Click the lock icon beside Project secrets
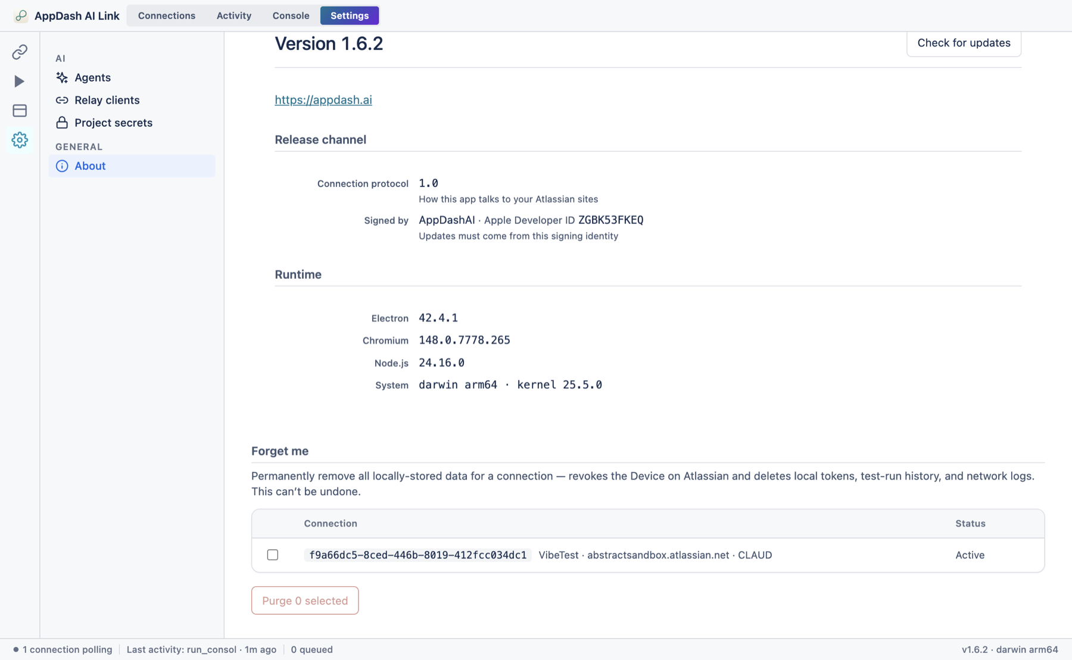The width and height of the screenshot is (1072, 660). coord(62,122)
